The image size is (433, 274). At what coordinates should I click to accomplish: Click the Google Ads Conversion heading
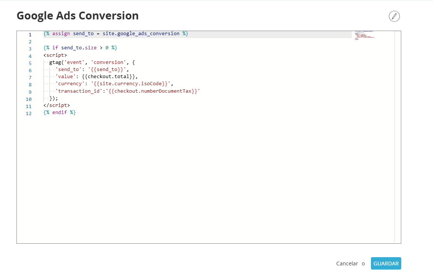click(78, 16)
